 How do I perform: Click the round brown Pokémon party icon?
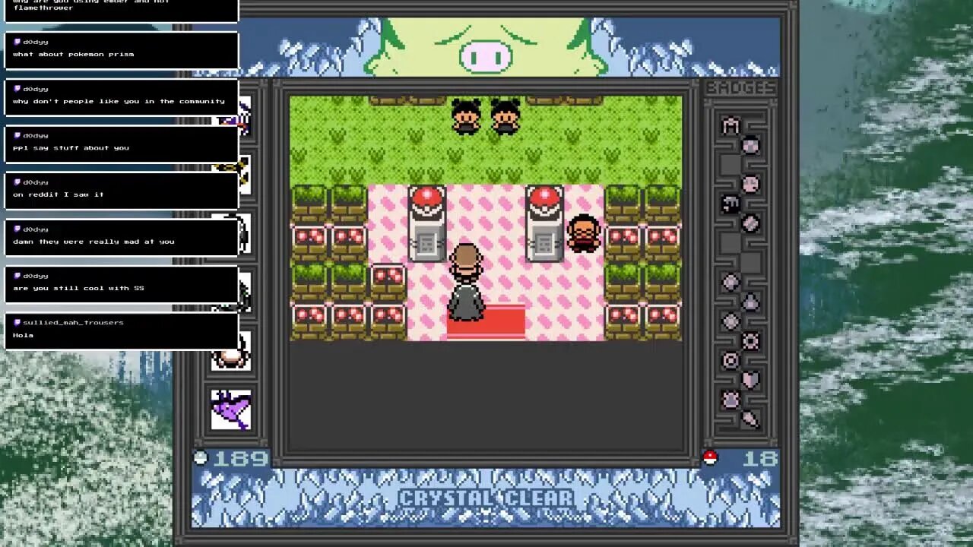coord(231,357)
